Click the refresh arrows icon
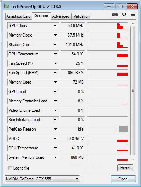This screenshot has height=187, width=141. click(x=124, y=14)
